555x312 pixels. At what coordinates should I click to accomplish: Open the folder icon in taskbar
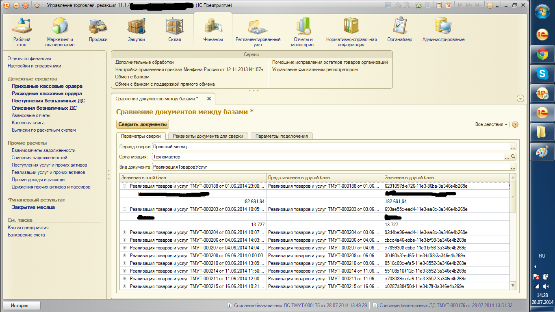[542, 132]
